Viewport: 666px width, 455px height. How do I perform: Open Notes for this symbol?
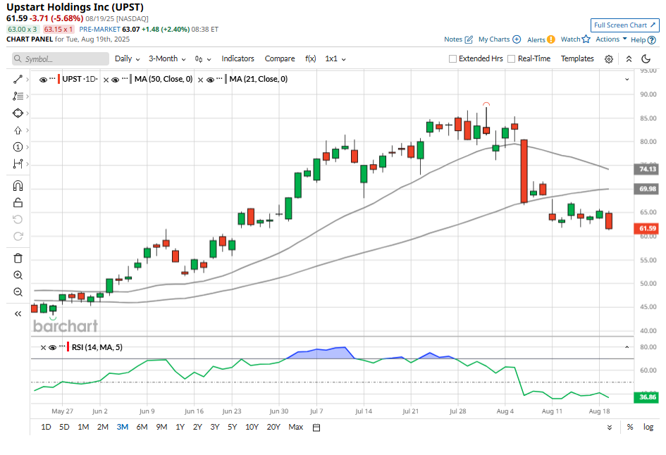tap(458, 39)
